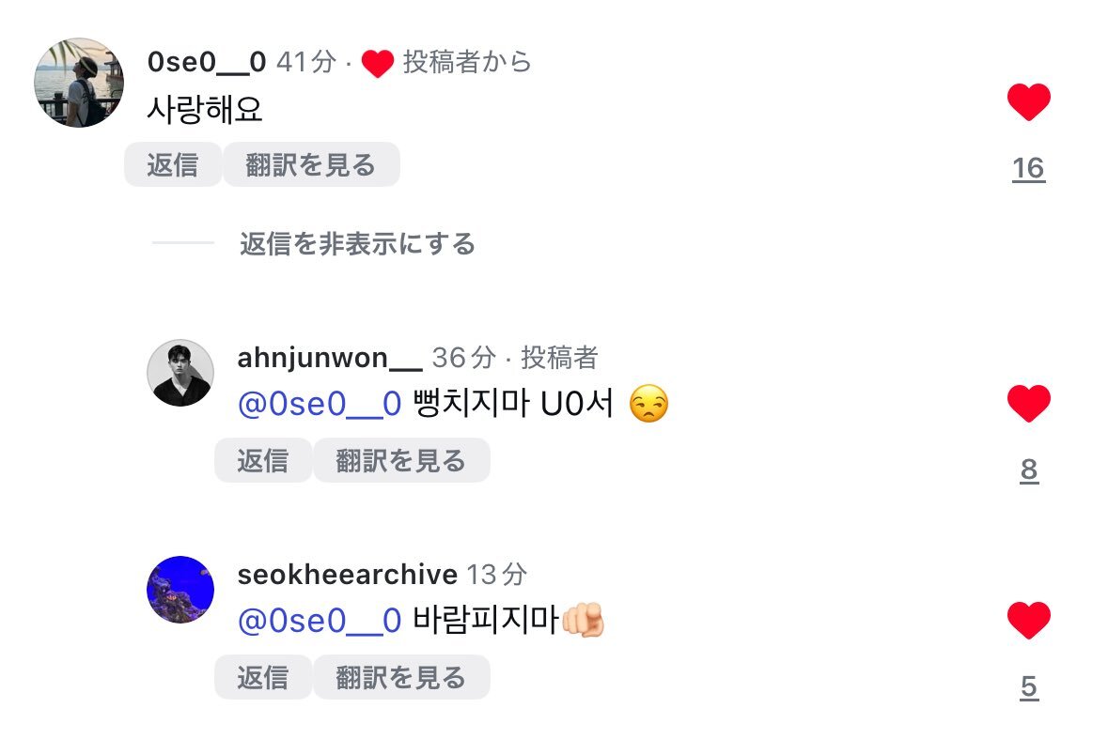Show translation of 사랑해요 comment

[x=311, y=164]
